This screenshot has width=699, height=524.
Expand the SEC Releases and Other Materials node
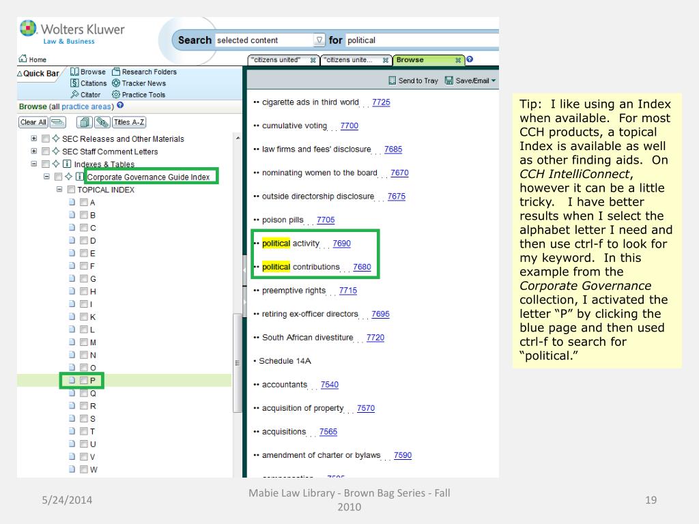coord(34,138)
